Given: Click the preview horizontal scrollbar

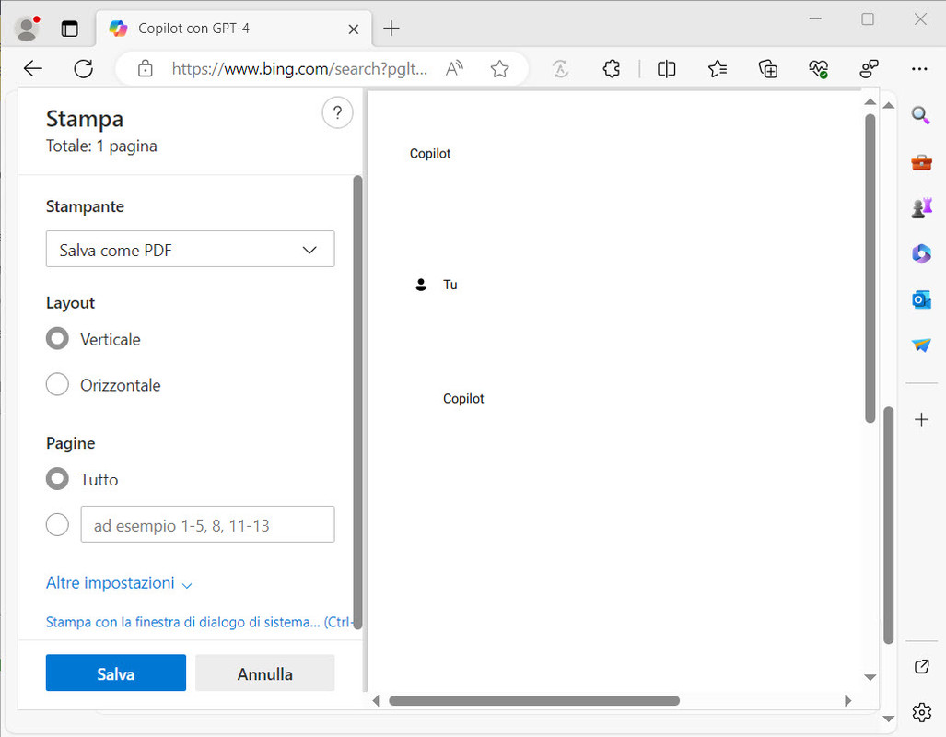Looking at the screenshot, I should (x=534, y=701).
